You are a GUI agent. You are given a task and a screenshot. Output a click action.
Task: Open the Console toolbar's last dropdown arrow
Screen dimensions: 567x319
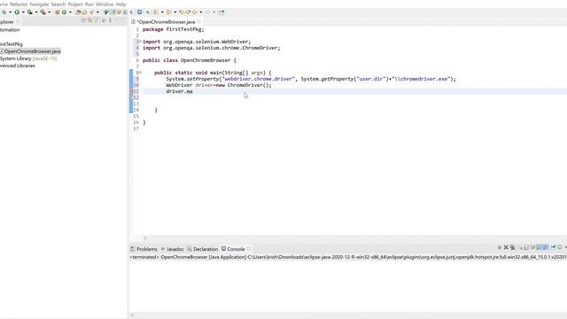[x=565, y=247]
